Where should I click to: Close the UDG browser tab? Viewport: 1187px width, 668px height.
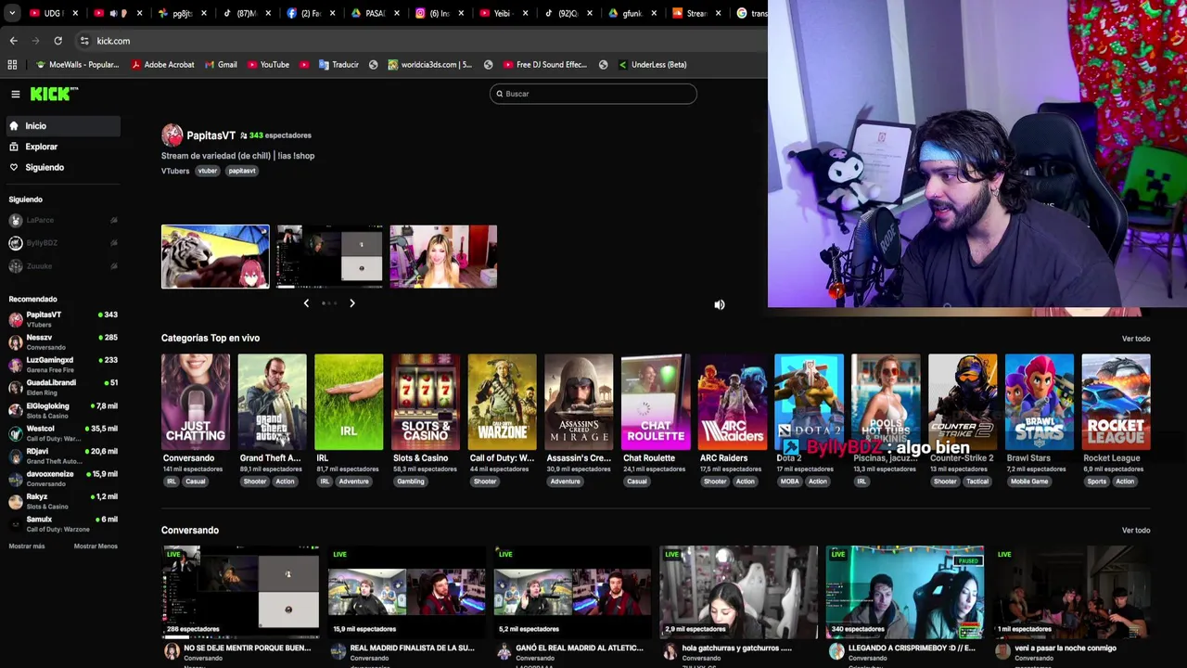[x=75, y=13]
